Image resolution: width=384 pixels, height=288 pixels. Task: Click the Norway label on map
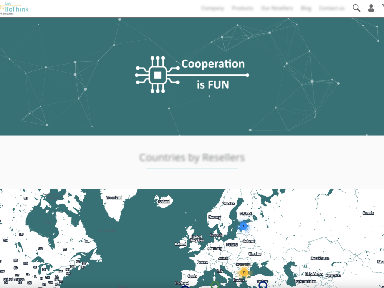(214, 217)
